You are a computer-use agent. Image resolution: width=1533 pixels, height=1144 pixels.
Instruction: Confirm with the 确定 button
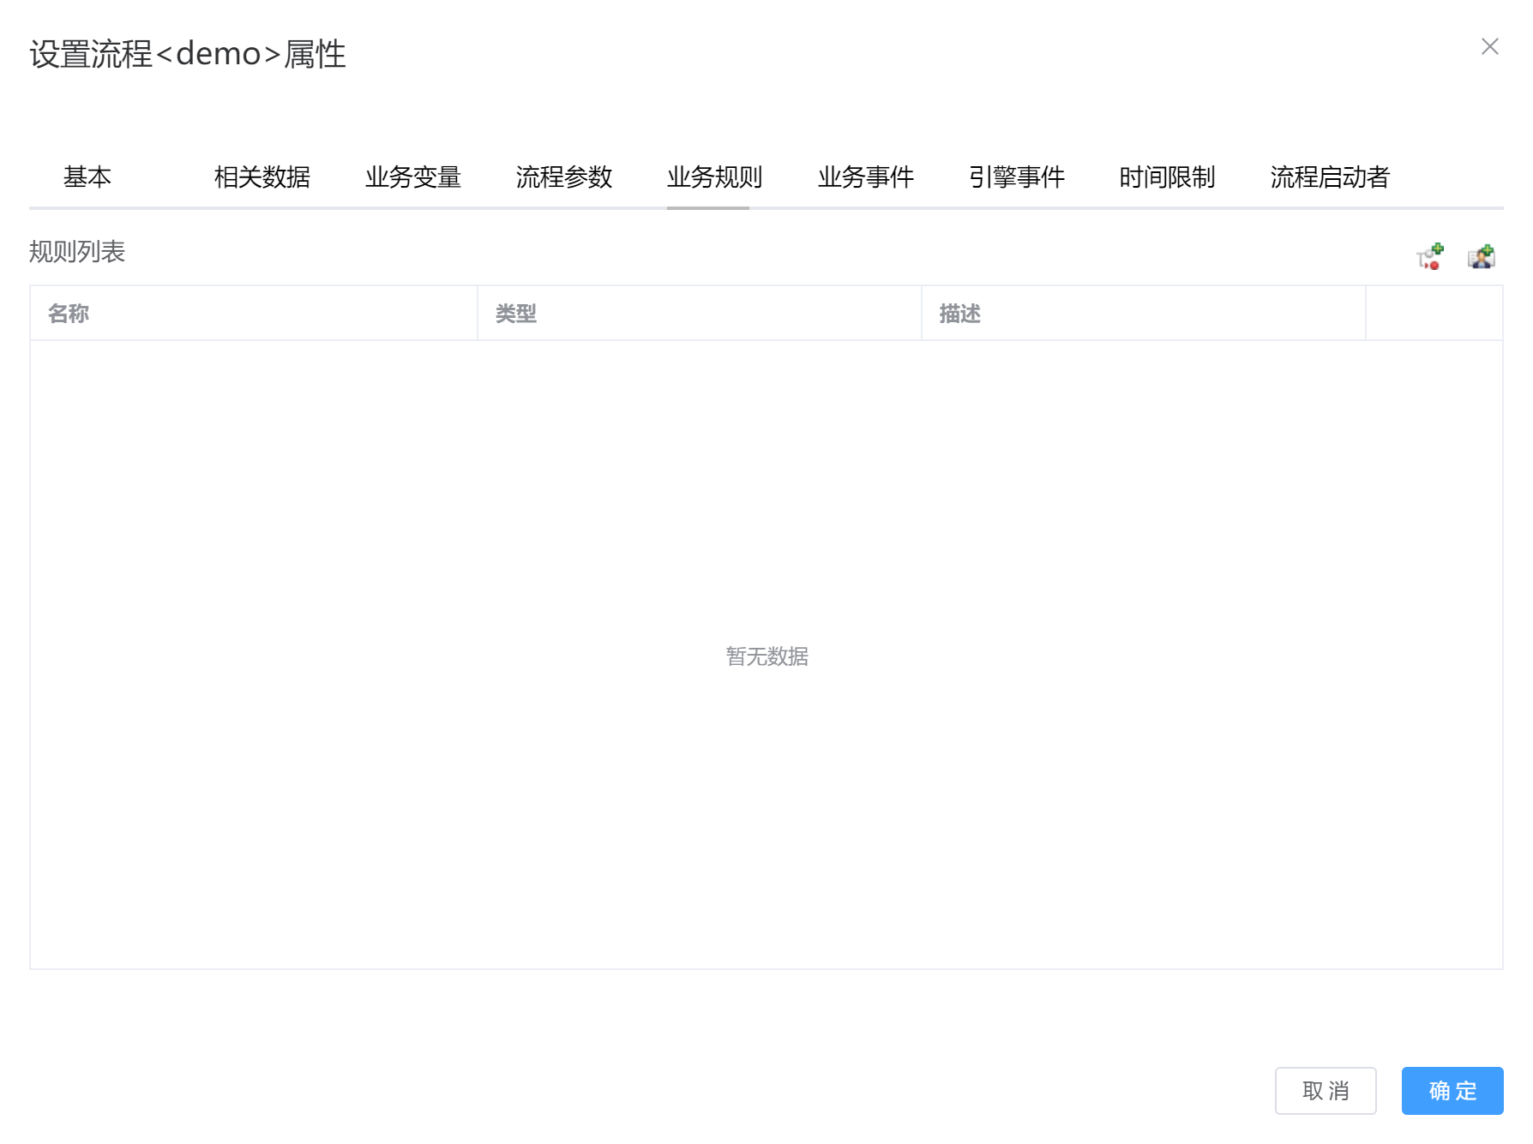1452,1091
